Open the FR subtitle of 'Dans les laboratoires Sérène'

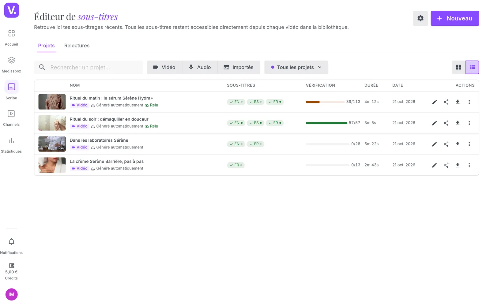pos(255,144)
